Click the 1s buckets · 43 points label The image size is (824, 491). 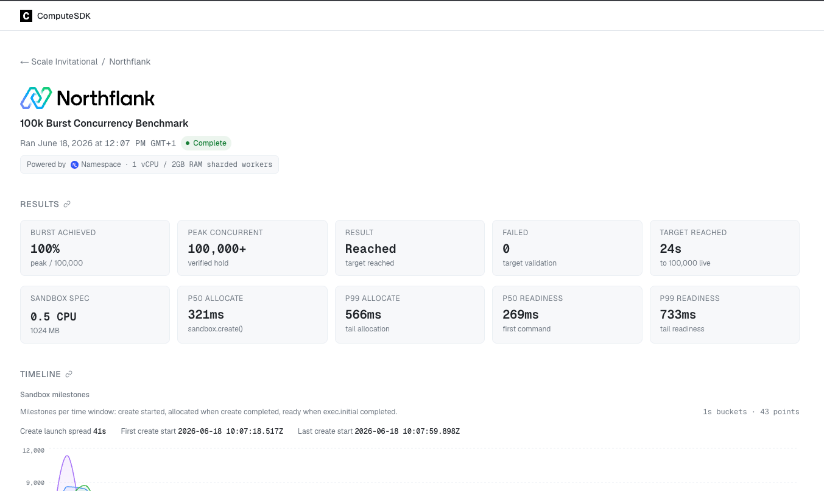[x=751, y=412]
